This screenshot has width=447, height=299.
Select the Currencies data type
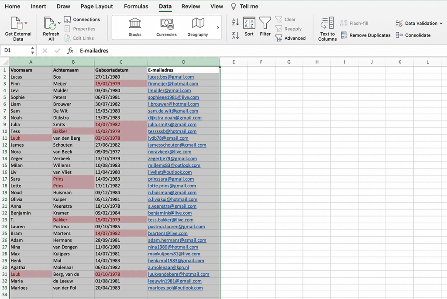[166, 26]
